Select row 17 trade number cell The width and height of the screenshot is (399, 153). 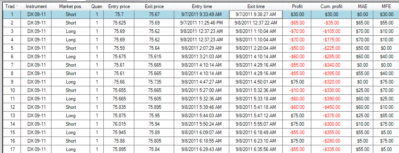pos(12,149)
